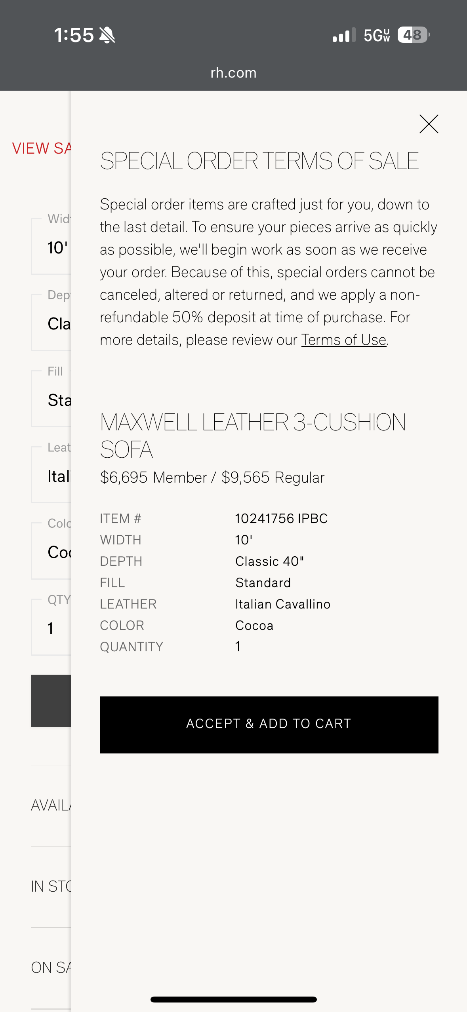
Task: Dismiss the Special Order Terms modal
Action: click(429, 124)
